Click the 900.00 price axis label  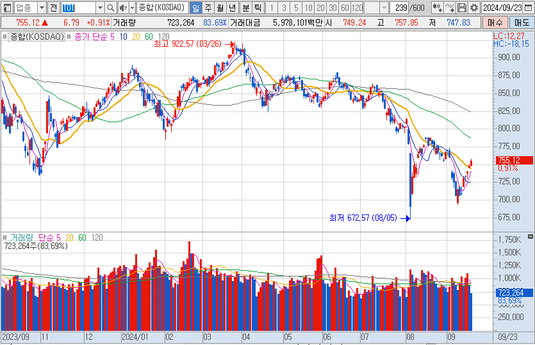[509, 57]
